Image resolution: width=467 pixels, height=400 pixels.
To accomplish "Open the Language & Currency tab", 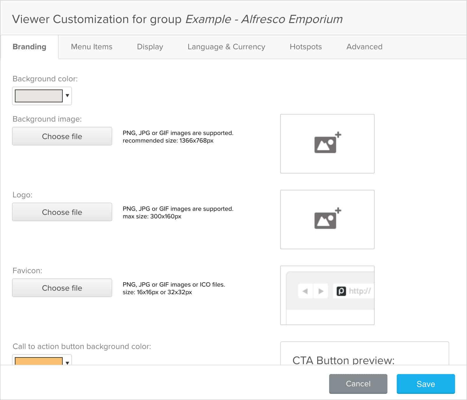I will pyautogui.click(x=226, y=47).
